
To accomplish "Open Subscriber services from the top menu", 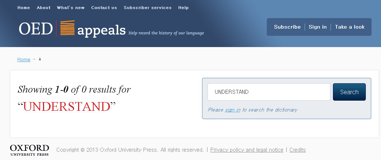I will 147,8.
